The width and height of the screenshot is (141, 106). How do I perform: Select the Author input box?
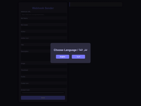44,35
